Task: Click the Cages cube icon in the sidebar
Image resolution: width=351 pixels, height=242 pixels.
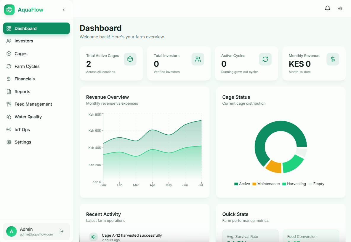Action: pyautogui.click(x=9, y=54)
